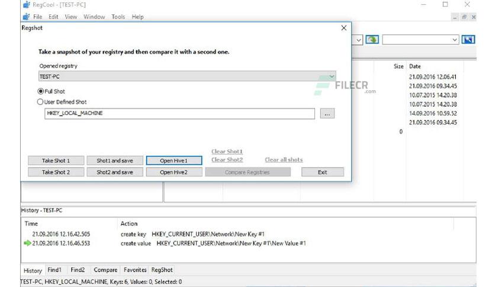
Task: Close the Regshot dialog
Action: click(x=344, y=28)
